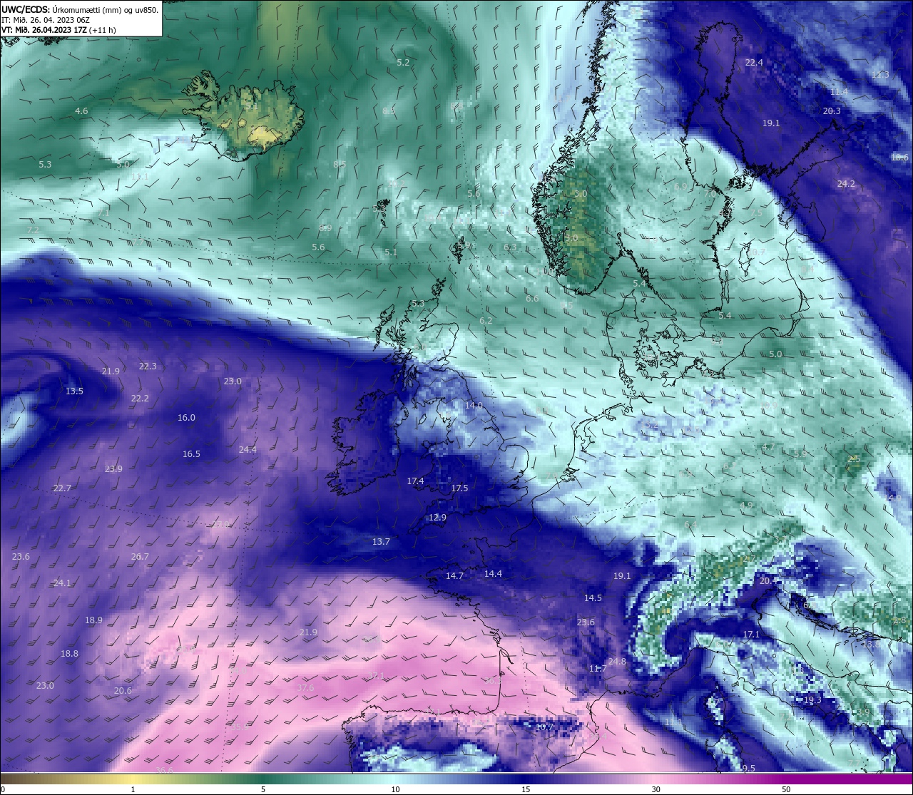
Task: Click the 15 label on the color scale
Action: click(526, 789)
